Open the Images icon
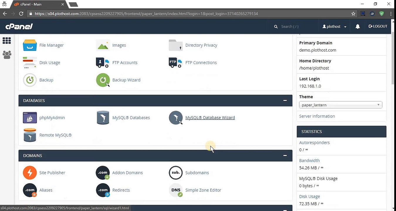396x211 pixels. pyautogui.click(x=103, y=45)
